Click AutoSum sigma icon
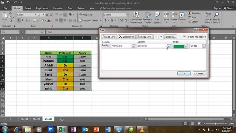The width and height of the screenshot is (236, 133). coord(190,13)
